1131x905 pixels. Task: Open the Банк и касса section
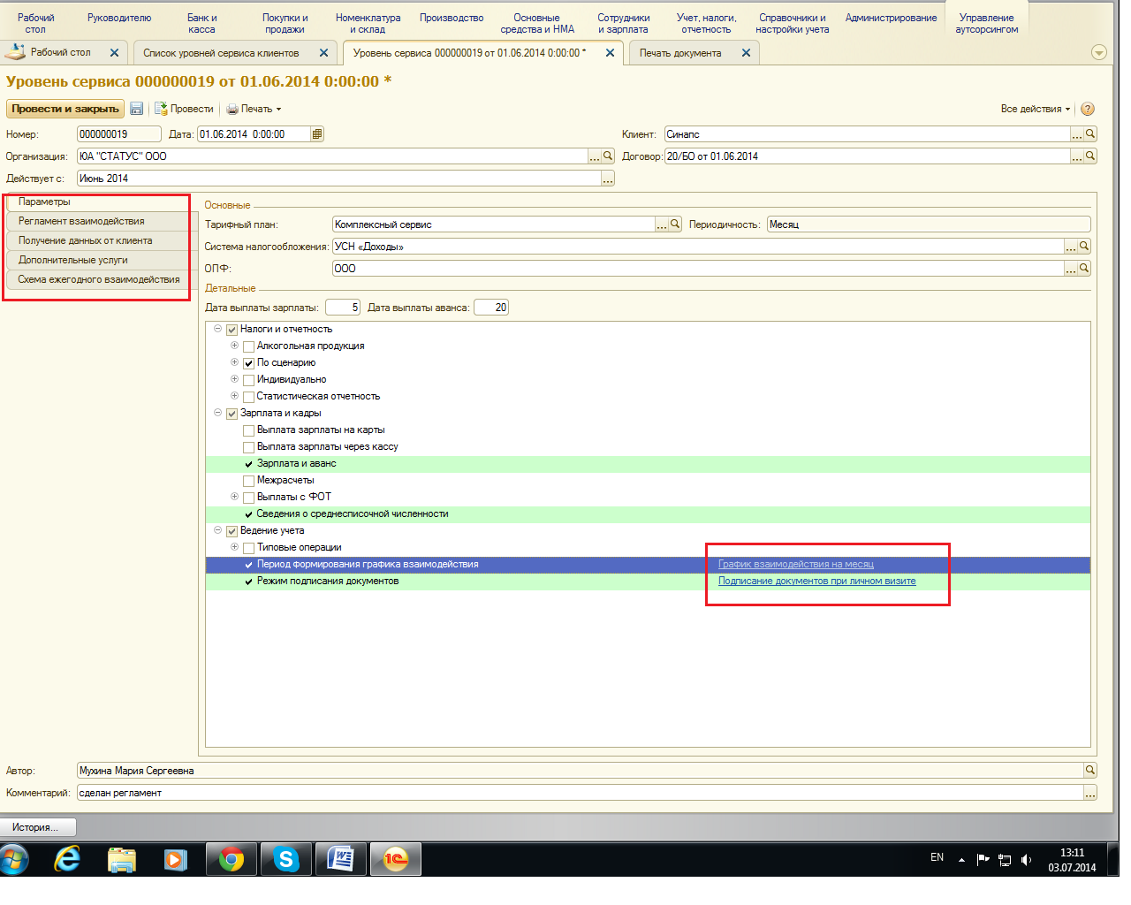(x=201, y=24)
